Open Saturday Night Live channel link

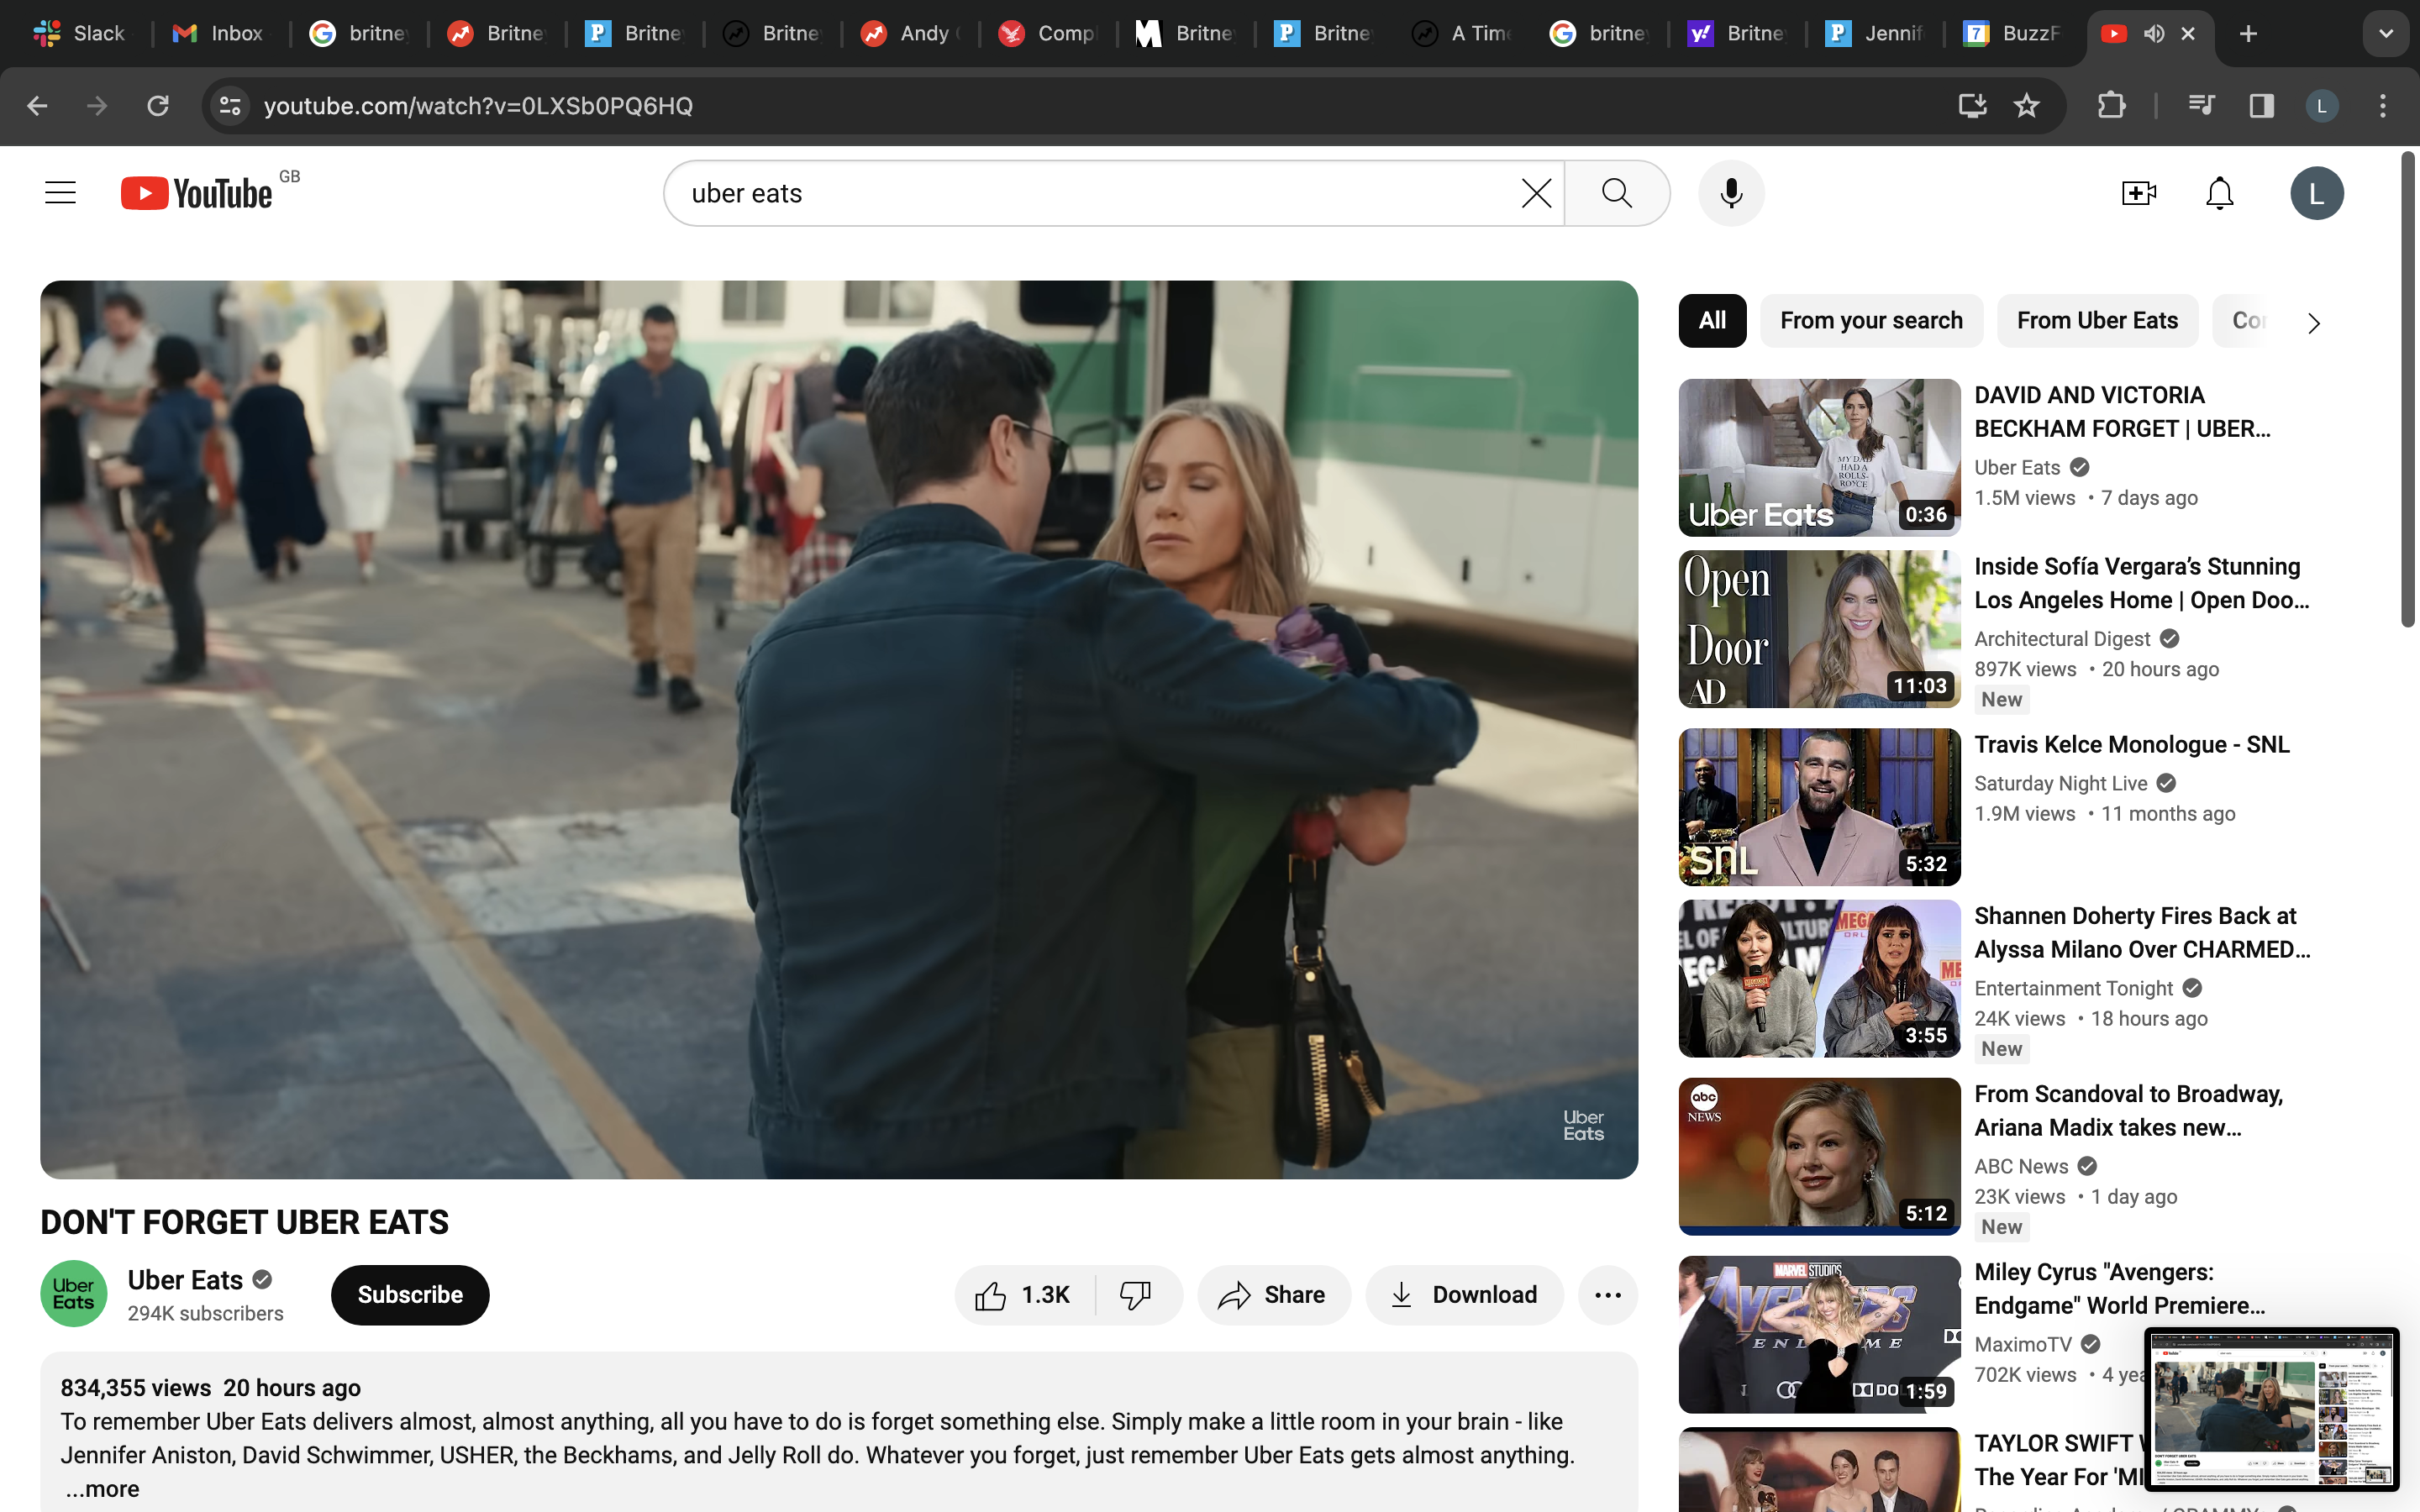coord(2060,784)
